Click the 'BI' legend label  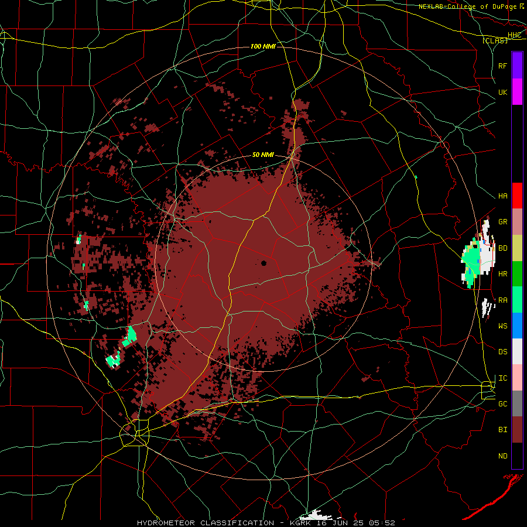point(503,430)
